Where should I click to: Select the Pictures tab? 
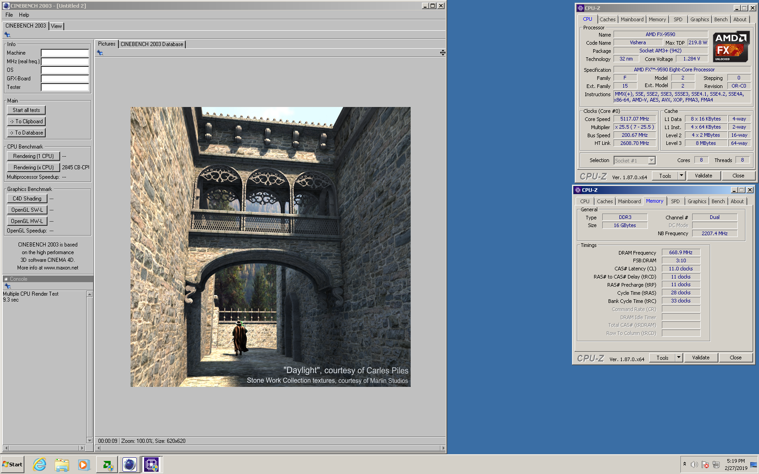click(107, 44)
